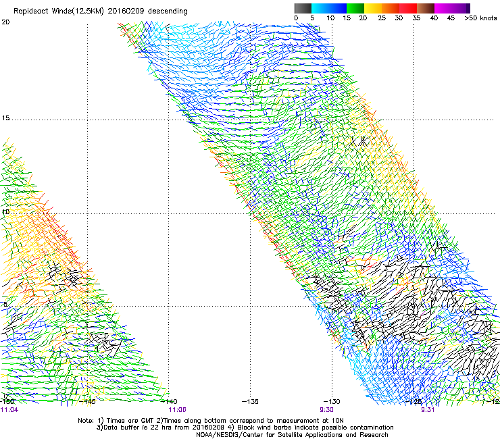Click longitude label '-145' on bottom axis

click(88, 401)
